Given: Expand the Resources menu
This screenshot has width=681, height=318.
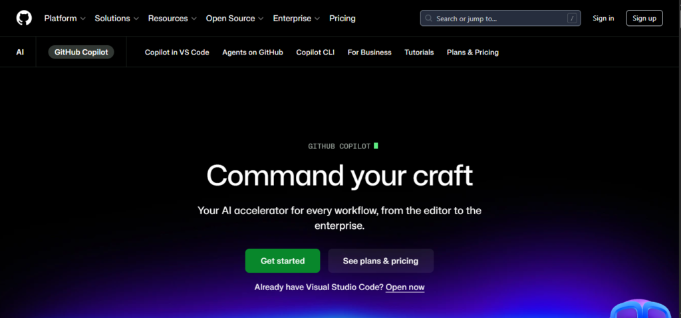Looking at the screenshot, I should click(172, 19).
